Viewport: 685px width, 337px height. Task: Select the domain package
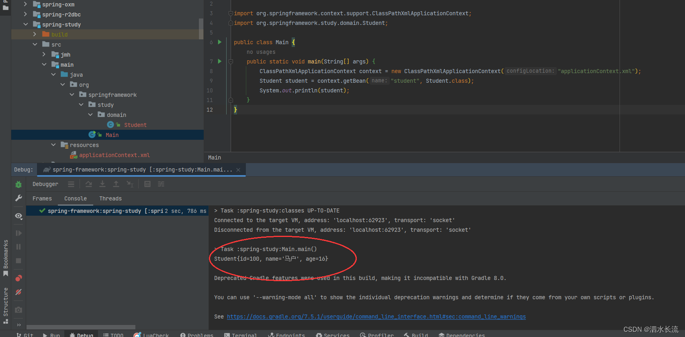click(x=116, y=115)
